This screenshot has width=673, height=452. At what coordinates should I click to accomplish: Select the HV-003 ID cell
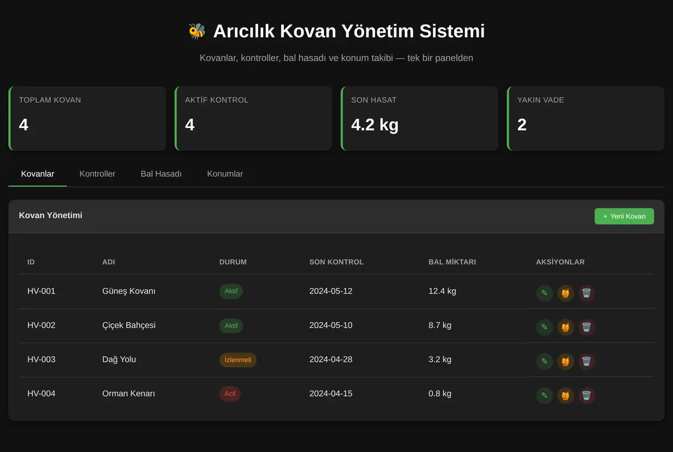click(42, 359)
